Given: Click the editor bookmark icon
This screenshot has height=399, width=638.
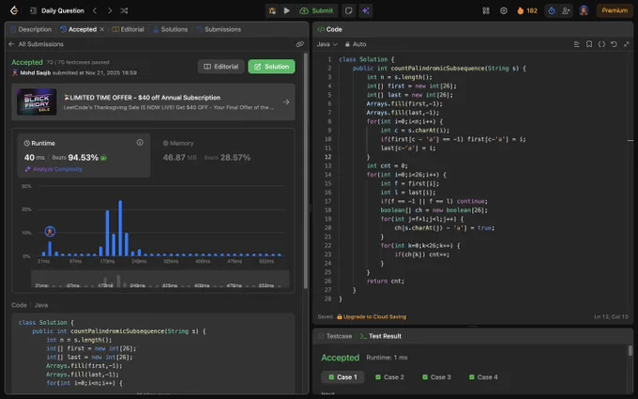Looking at the screenshot, I should tap(589, 44).
